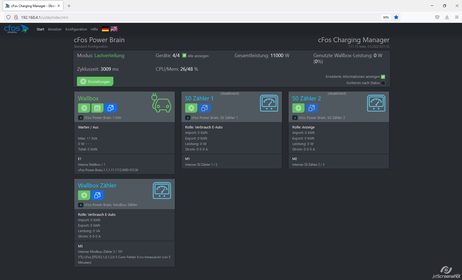
Task: Click the Com-Fehler timeout message
Action: (124, 260)
